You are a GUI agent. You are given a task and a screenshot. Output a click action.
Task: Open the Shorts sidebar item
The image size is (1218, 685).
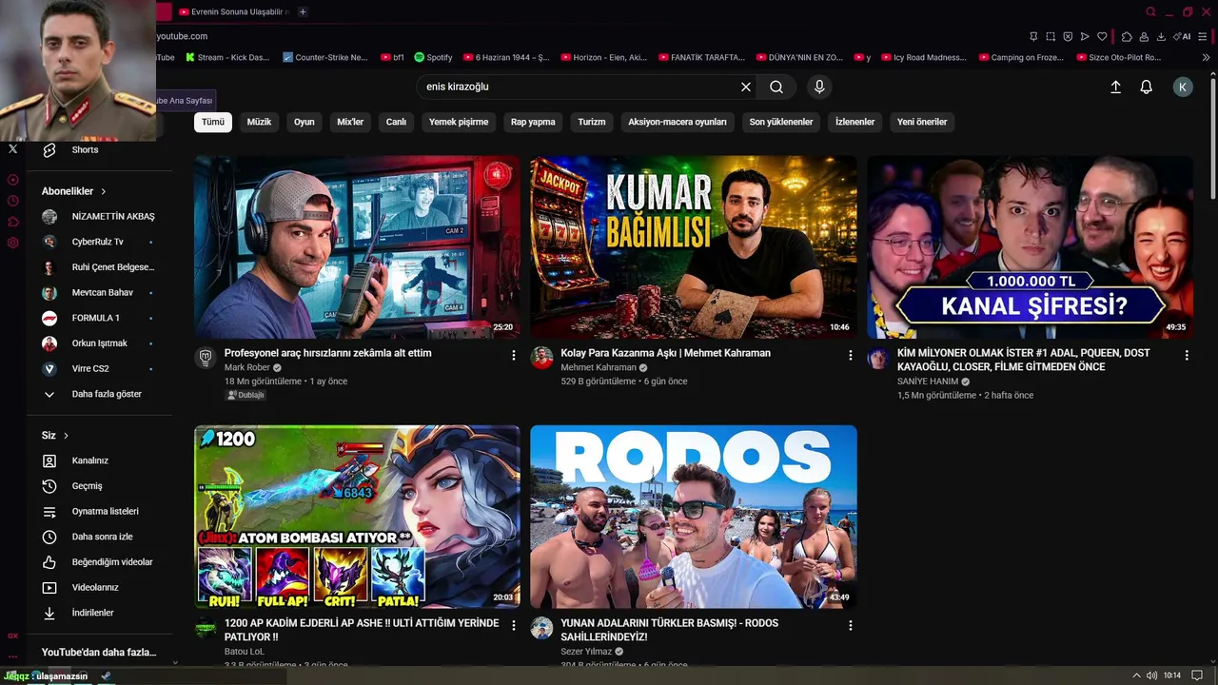tap(100, 149)
